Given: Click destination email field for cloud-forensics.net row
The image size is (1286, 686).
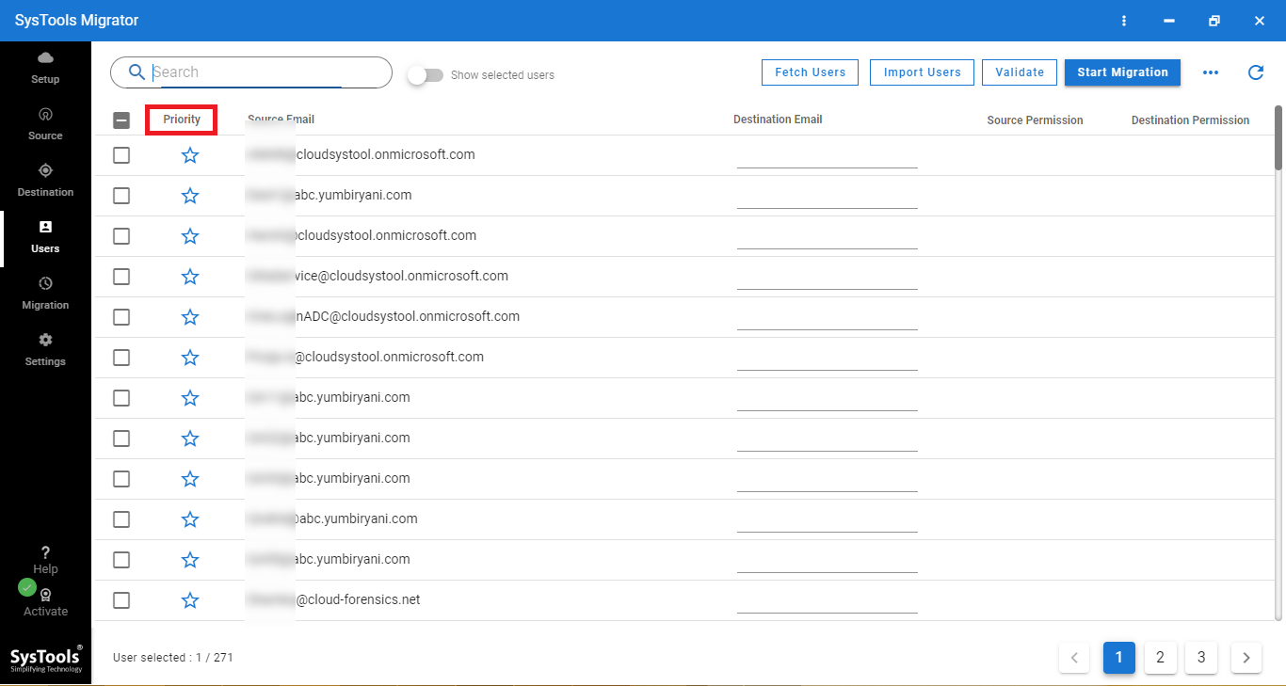Looking at the screenshot, I should pyautogui.click(x=828, y=600).
